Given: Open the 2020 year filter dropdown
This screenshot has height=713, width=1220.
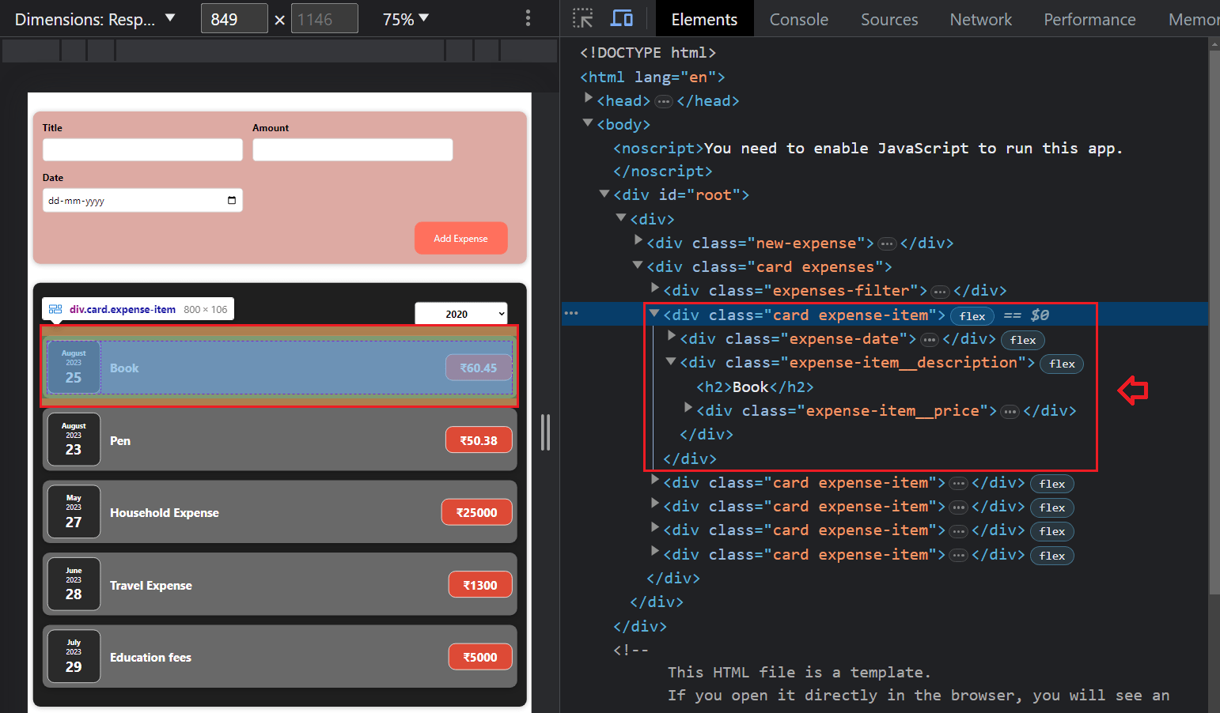Looking at the screenshot, I should click(461, 314).
